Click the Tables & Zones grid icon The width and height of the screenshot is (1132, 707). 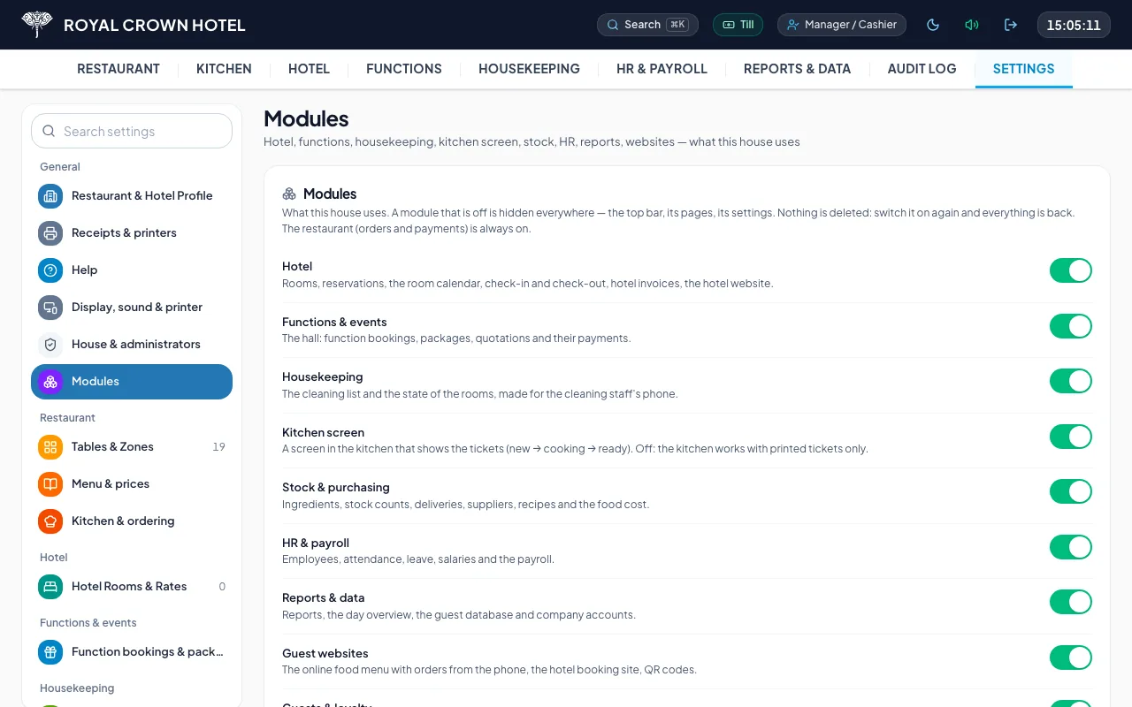pos(50,447)
